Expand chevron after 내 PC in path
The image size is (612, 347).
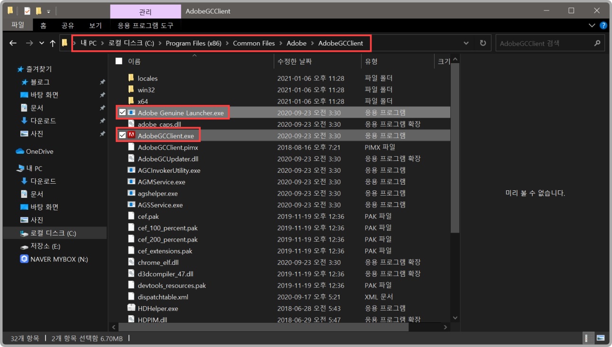[102, 43]
